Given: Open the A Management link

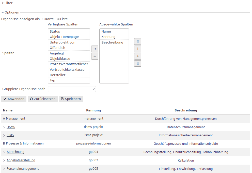Looking at the screenshot, I should click(x=14, y=118).
